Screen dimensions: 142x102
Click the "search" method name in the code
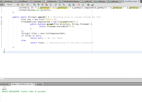[41, 17]
